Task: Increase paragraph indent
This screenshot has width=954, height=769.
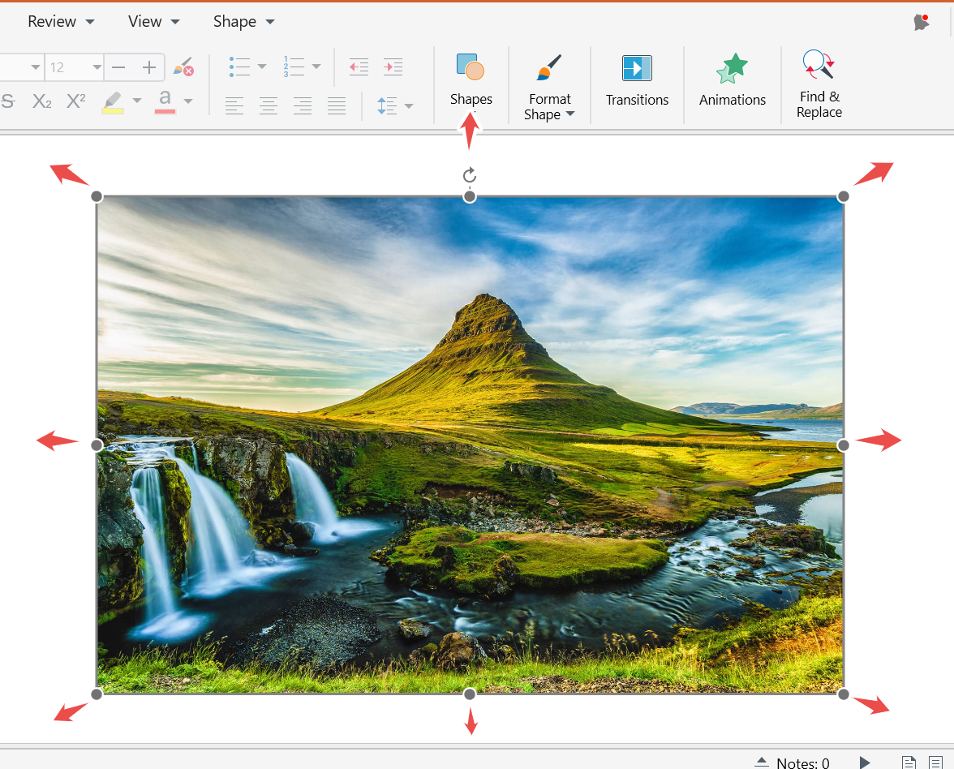Action: click(x=393, y=67)
